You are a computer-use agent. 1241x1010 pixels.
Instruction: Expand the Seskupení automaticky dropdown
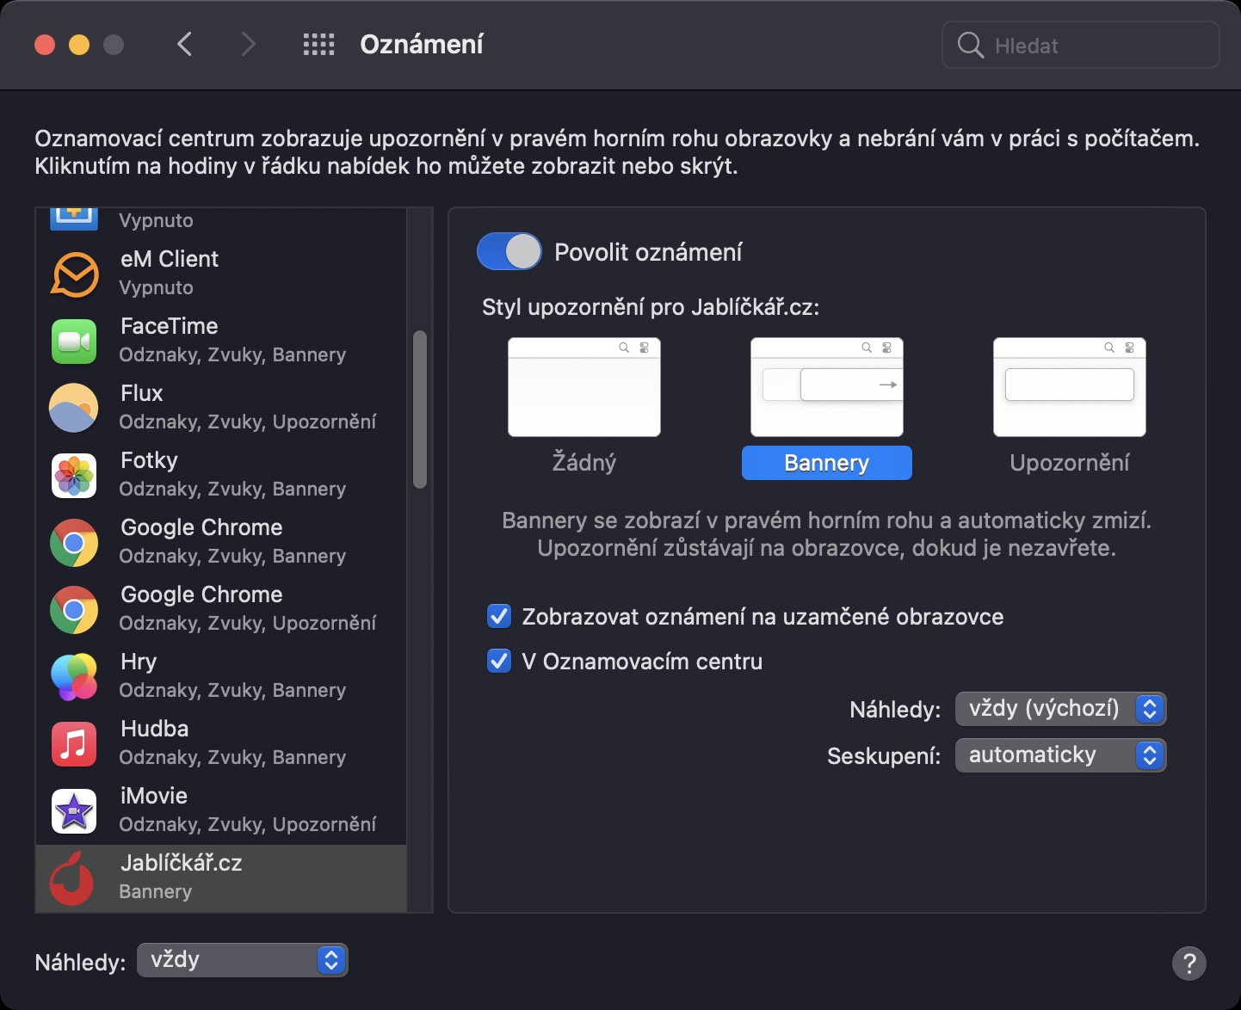click(x=1060, y=755)
